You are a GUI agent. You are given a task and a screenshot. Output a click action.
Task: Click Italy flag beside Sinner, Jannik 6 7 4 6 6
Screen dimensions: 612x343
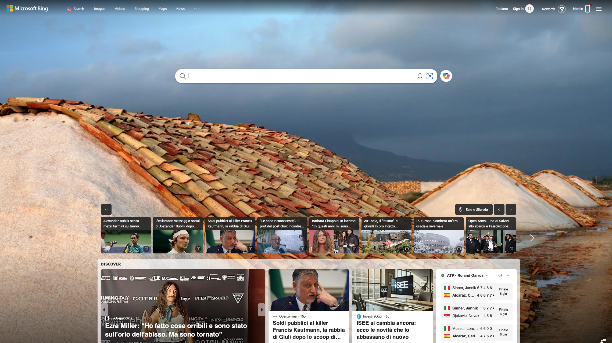[x=447, y=288]
